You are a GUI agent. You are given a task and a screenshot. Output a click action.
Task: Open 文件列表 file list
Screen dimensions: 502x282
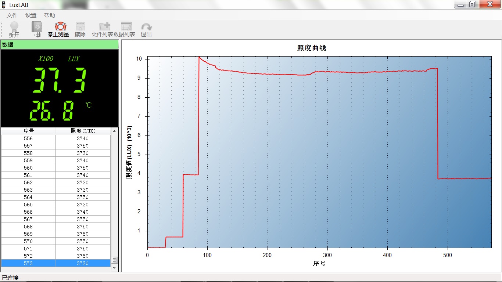103,29
